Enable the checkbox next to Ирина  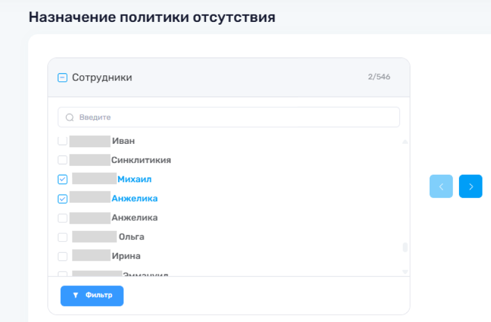pos(62,256)
